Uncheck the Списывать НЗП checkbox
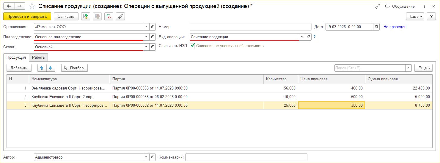Screen dimensions: 440x163 point(192,46)
